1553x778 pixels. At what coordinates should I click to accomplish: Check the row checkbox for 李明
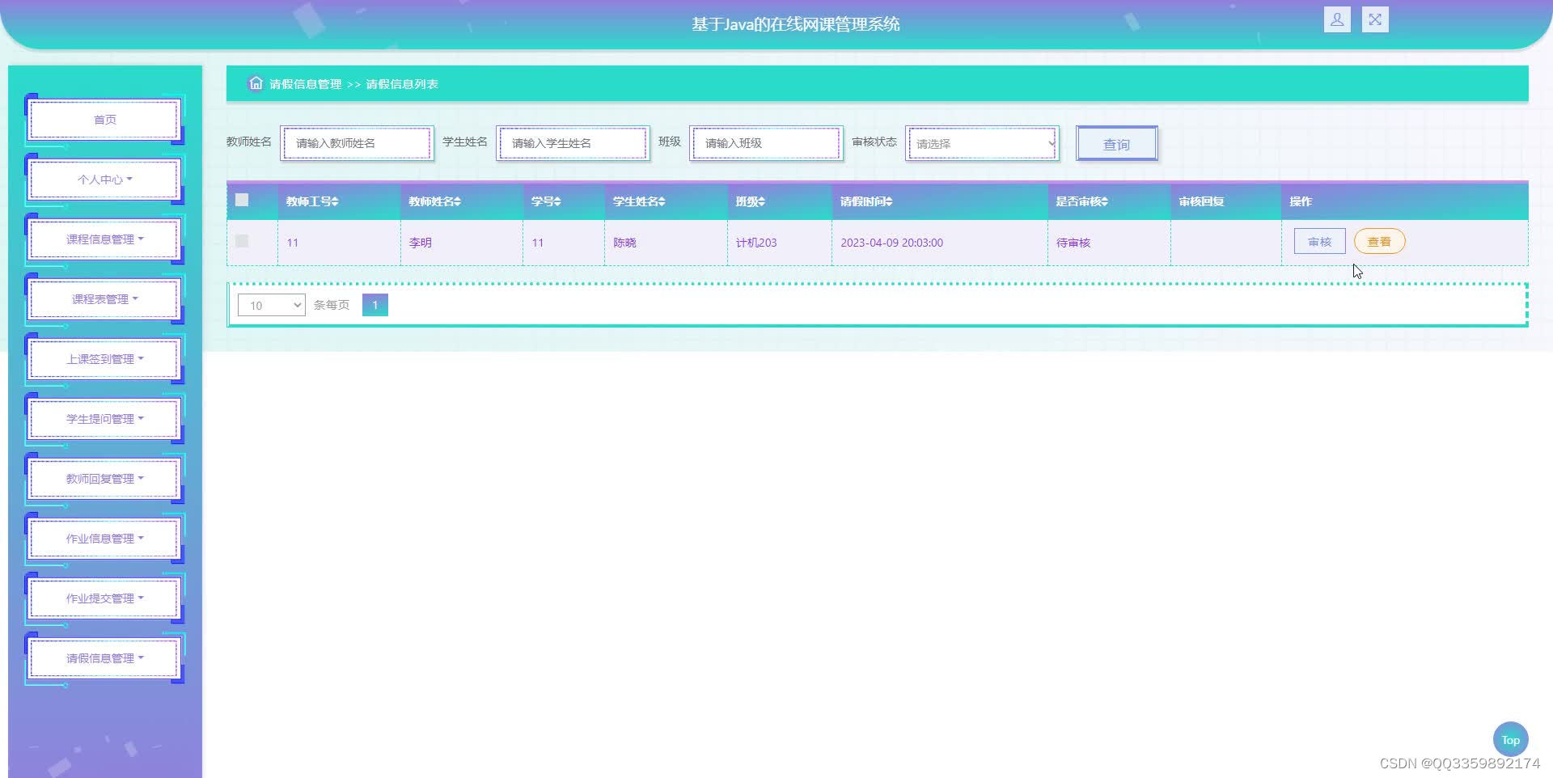(x=242, y=241)
